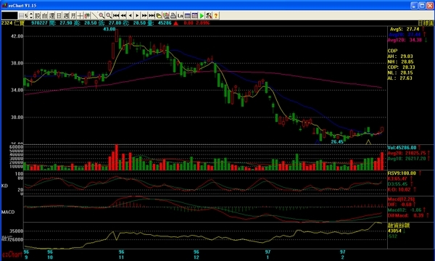Toggle the crosshair cursor tool
Viewport: 435px width, 261px height.
point(80,15)
